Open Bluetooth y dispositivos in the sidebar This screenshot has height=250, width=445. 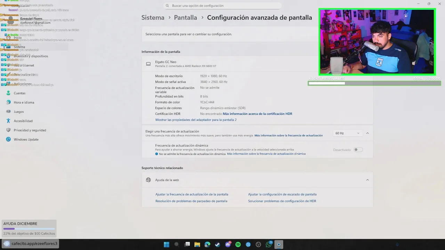(x=31, y=56)
